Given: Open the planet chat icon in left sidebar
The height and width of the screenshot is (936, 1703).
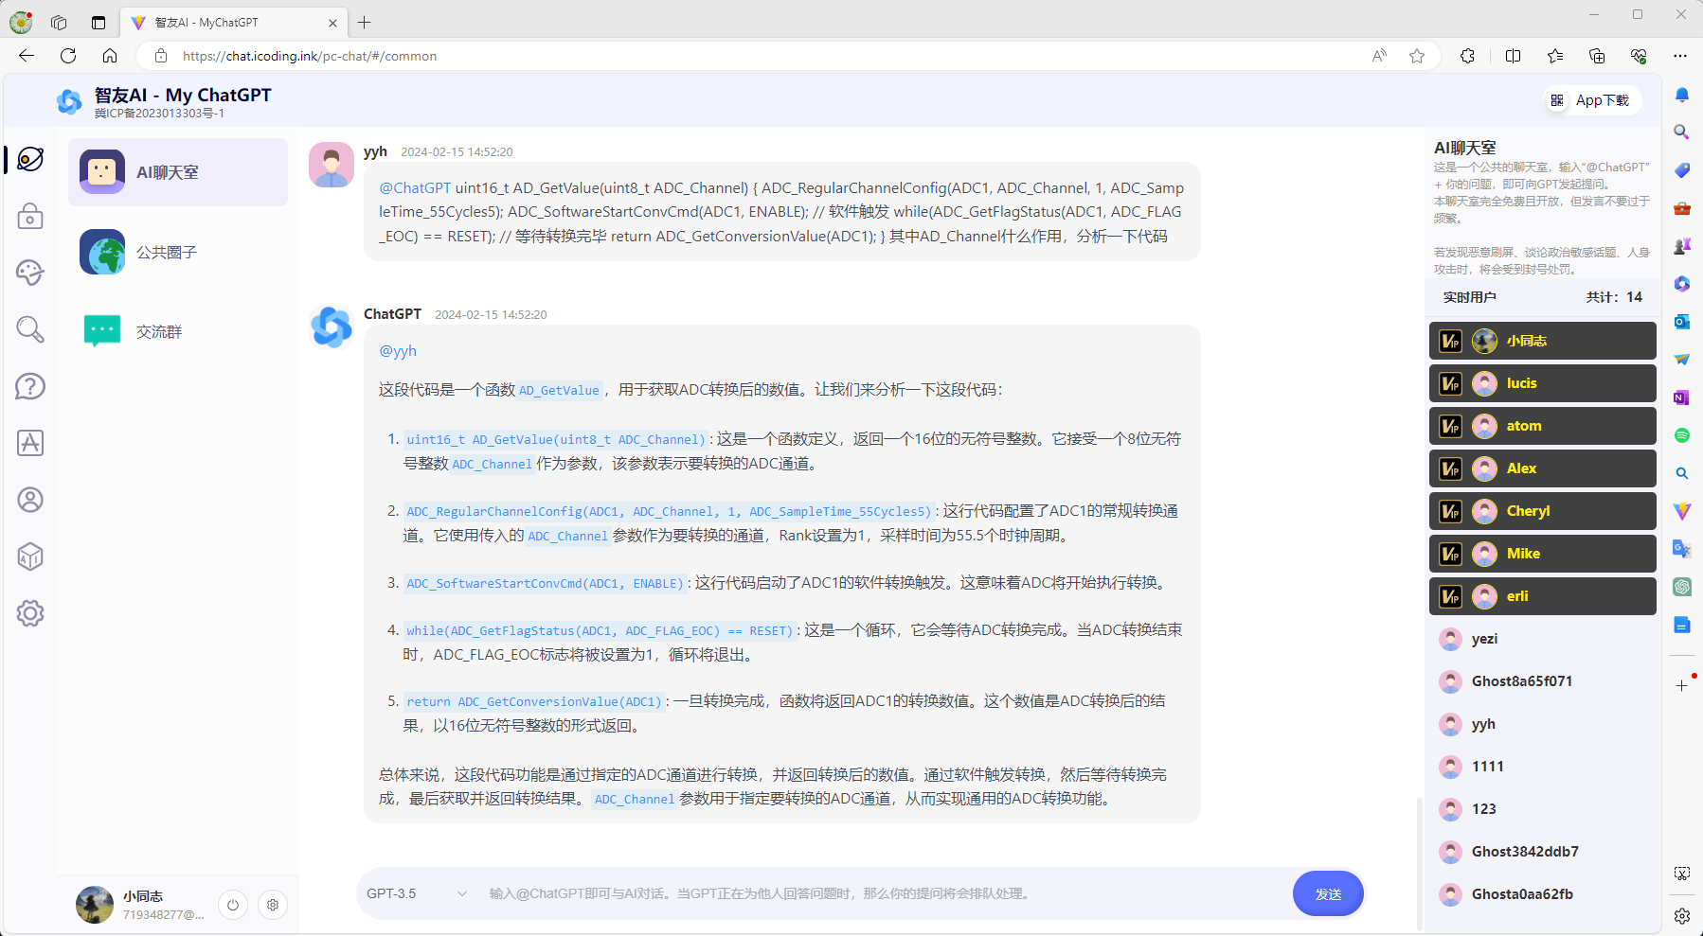Looking at the screenshot, I should [x=30, y=159].
